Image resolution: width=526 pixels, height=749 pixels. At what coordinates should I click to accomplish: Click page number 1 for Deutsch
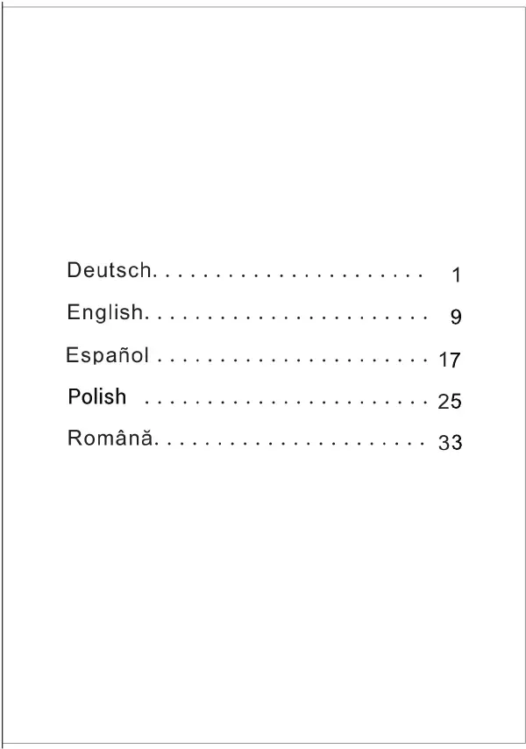[457, 275]
